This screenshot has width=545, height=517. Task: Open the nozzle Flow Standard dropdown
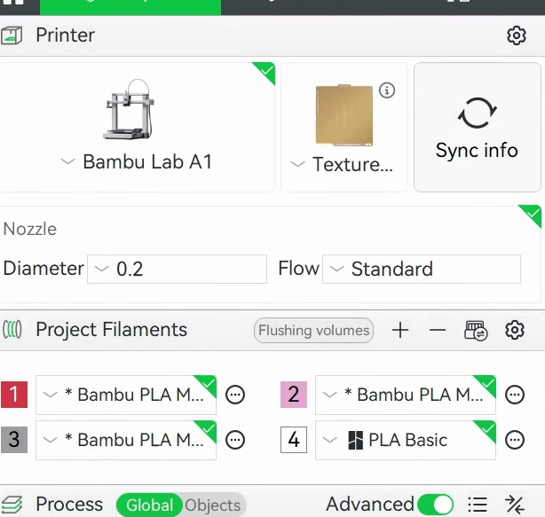pos(422,269)
